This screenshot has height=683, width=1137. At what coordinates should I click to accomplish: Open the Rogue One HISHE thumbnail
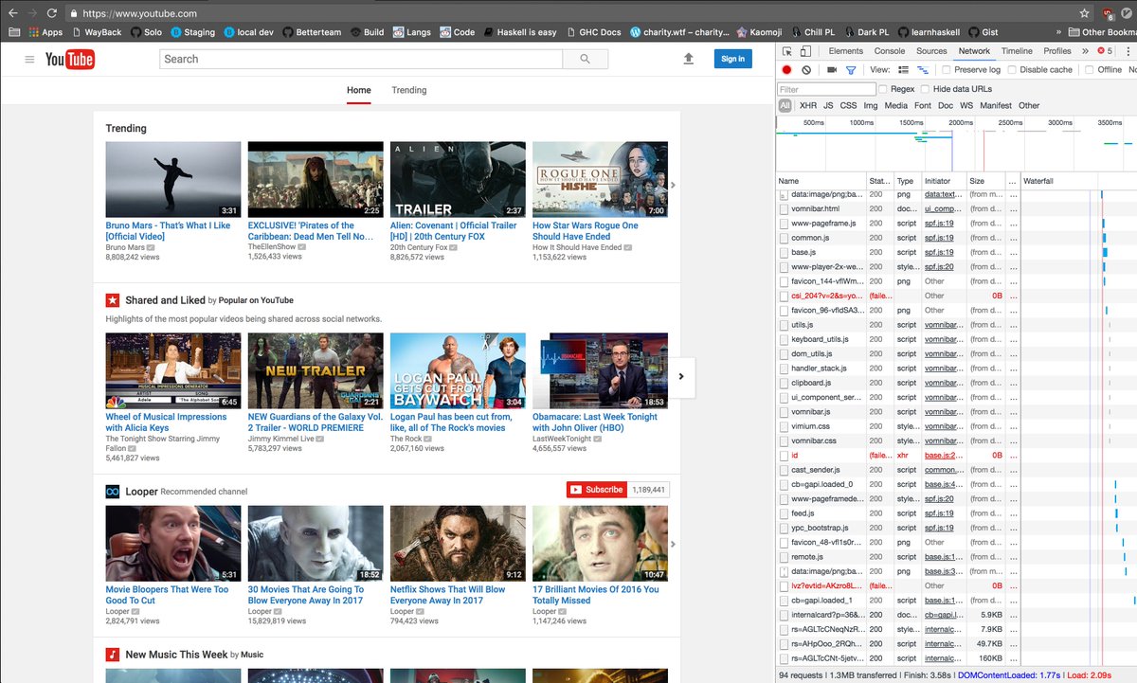[600, 180]
